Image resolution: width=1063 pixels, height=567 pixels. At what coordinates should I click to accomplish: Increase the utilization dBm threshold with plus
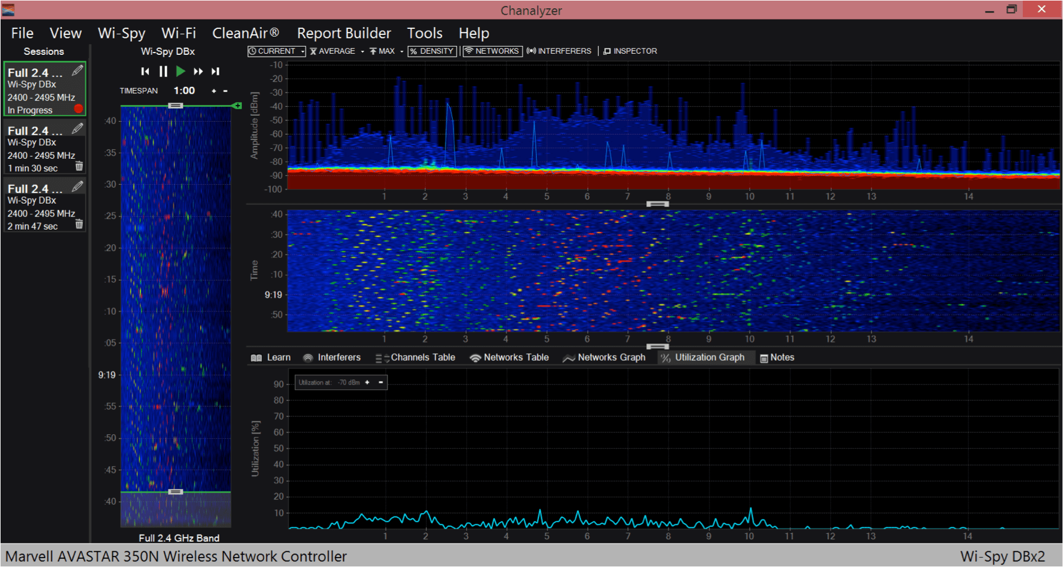coord(368,382)
